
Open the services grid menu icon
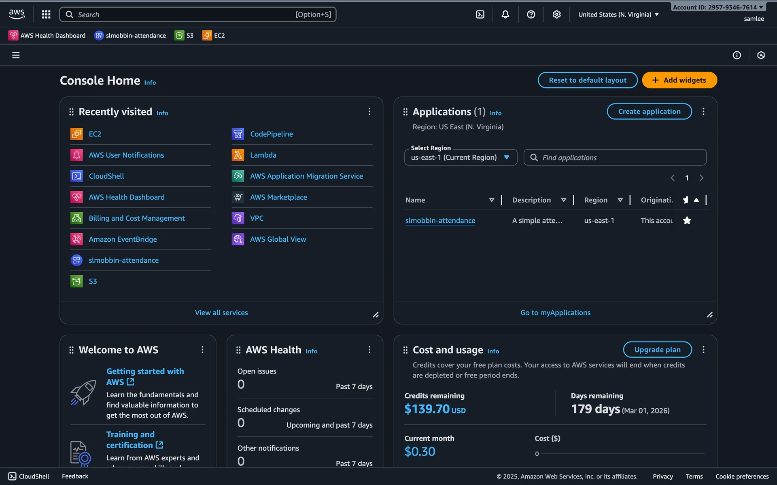point(46,15)
